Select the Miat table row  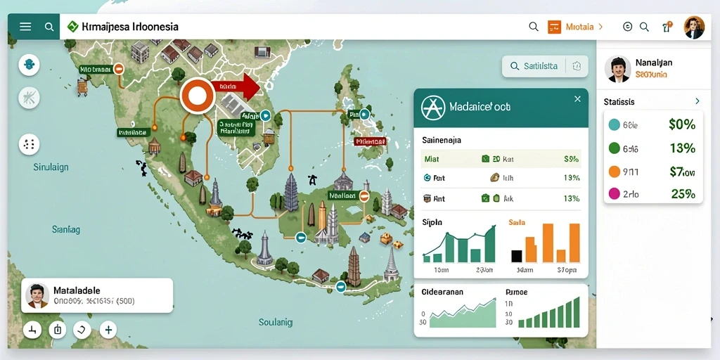(501, 159)
